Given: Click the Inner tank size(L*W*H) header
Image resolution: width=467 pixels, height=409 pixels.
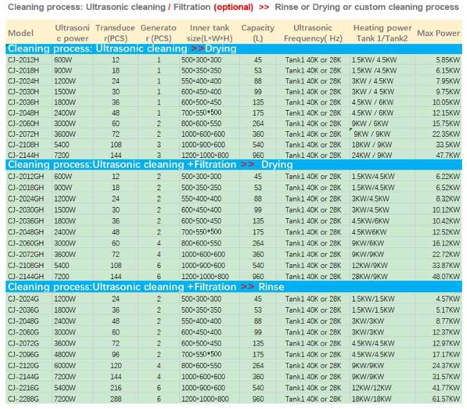Looking at the screenshot, I should pos(209,33).
